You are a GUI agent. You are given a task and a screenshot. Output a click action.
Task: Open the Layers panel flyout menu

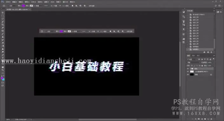pyautogui.click(x=214, y=55)
